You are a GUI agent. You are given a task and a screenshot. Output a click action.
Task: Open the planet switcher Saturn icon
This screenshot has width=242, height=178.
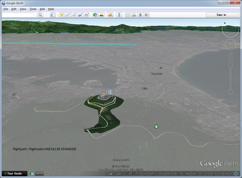[110, 15]
